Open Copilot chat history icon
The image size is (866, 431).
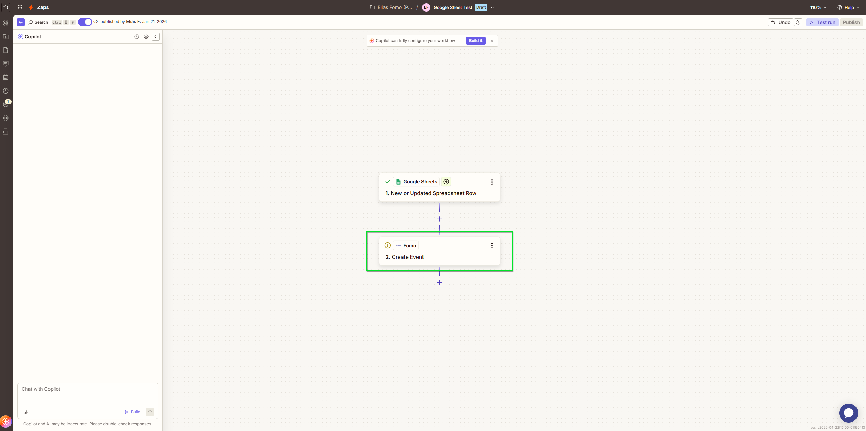(x=137, y=37)
